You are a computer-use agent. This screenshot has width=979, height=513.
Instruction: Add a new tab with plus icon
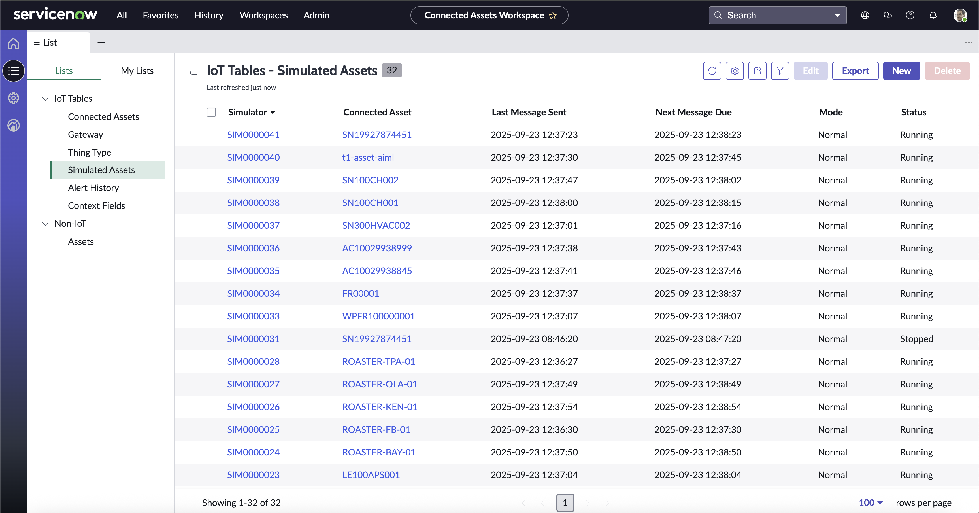point(101,42)
